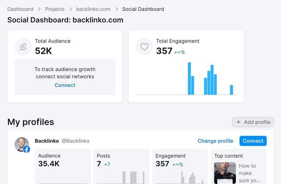Click the Add profile button
This screenshot has height=184, width=281.
253,122
